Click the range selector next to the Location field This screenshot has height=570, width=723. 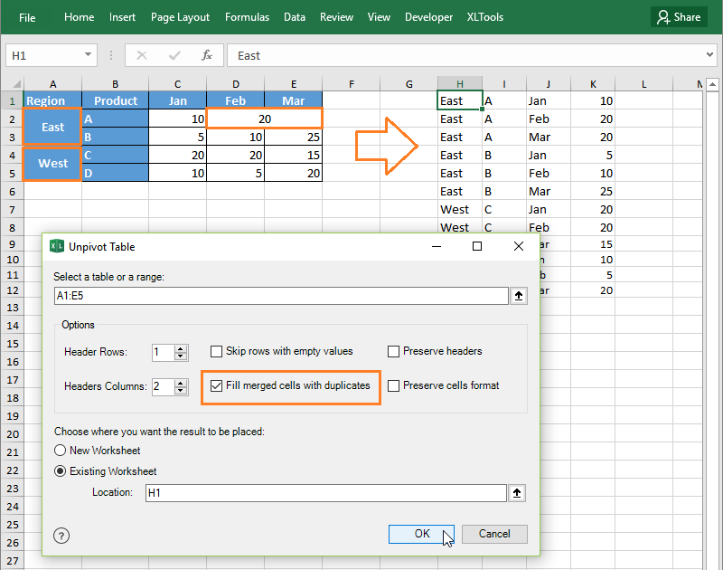(x=518, y=492)
